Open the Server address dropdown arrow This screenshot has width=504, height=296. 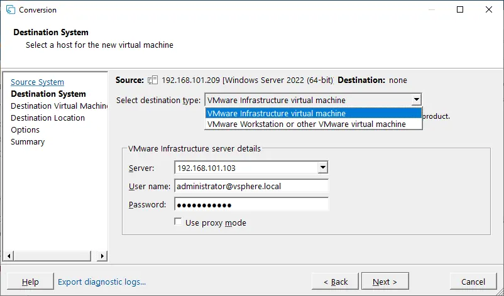coord(323,167)
